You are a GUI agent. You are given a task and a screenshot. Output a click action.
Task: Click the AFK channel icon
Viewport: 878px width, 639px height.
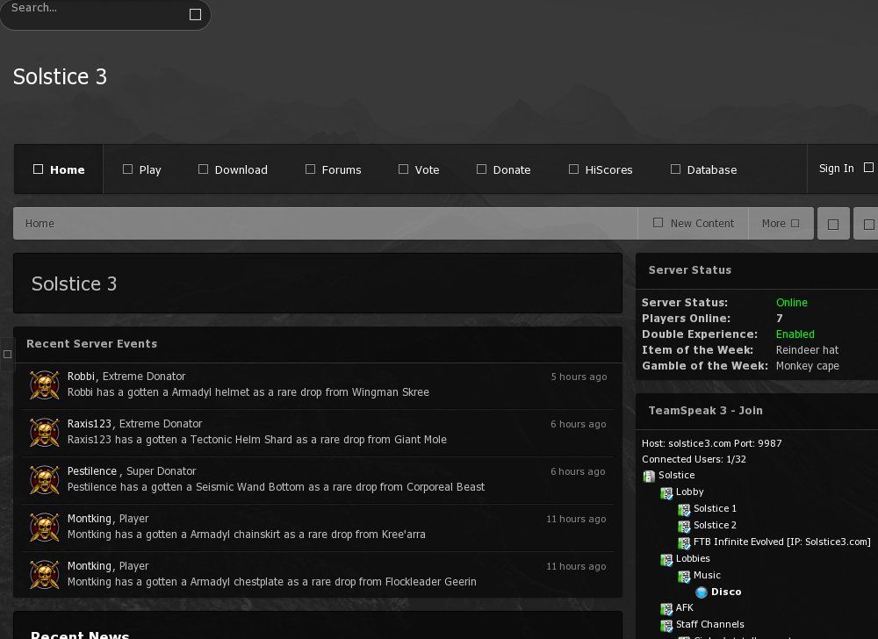[x=666, y=609]
